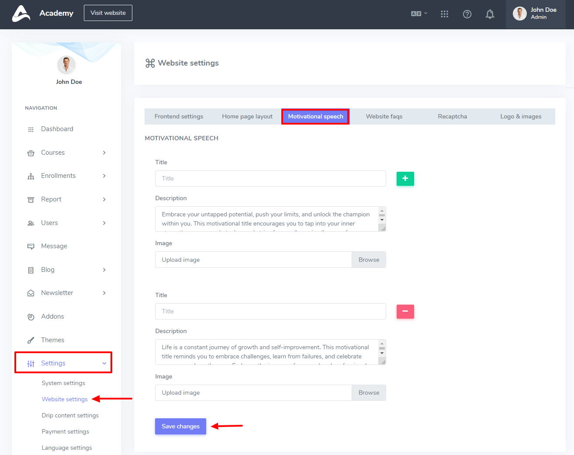Open System settings in sidebar
Image resolution: width=574 pixels, height=455 pixels.
(x=63, y=383)
